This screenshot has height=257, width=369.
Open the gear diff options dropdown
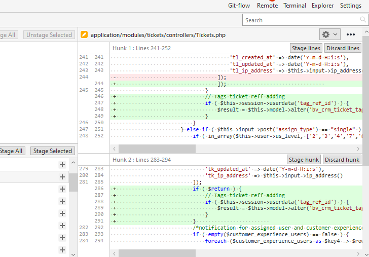click(330, 34)
